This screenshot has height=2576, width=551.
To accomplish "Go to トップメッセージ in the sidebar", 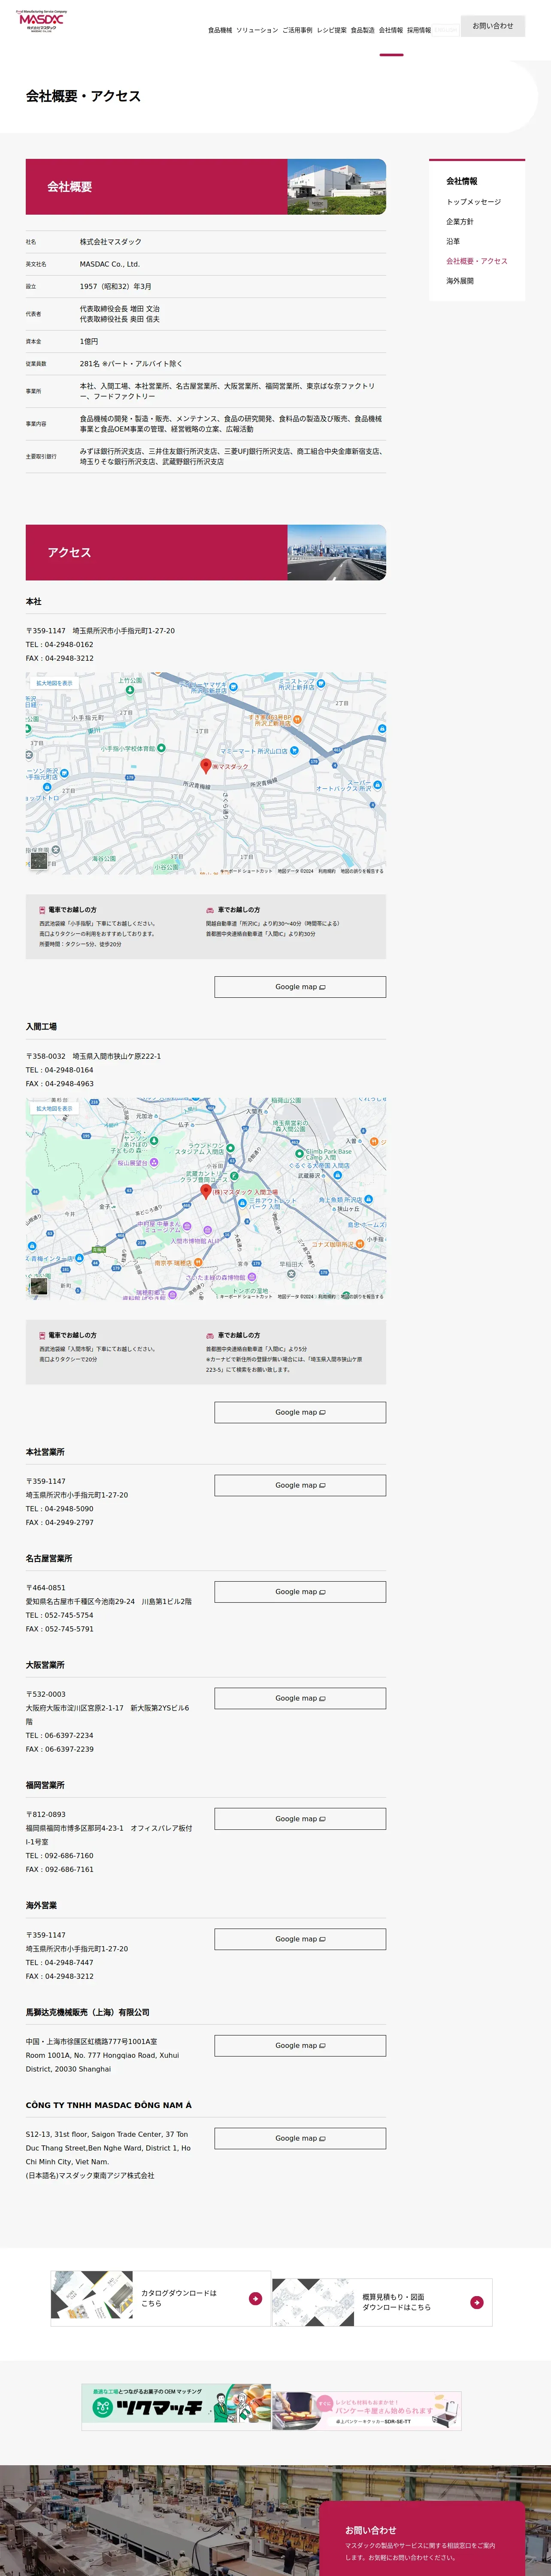I will click(x=474, y=202).
